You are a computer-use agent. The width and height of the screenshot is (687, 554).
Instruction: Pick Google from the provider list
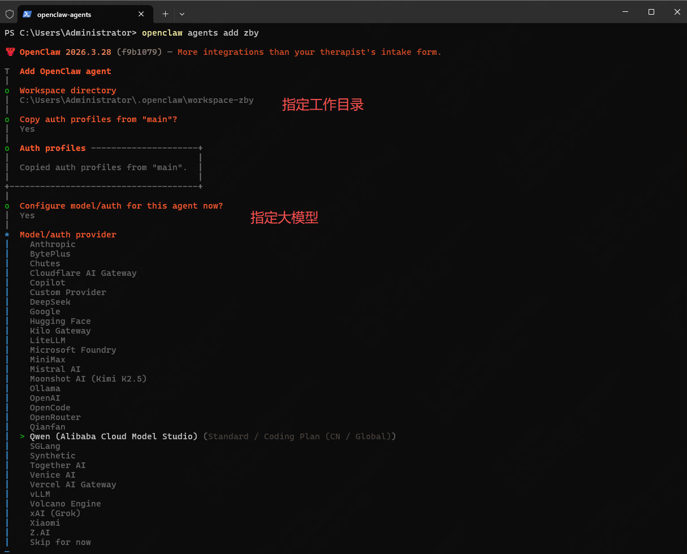[45, 311]
